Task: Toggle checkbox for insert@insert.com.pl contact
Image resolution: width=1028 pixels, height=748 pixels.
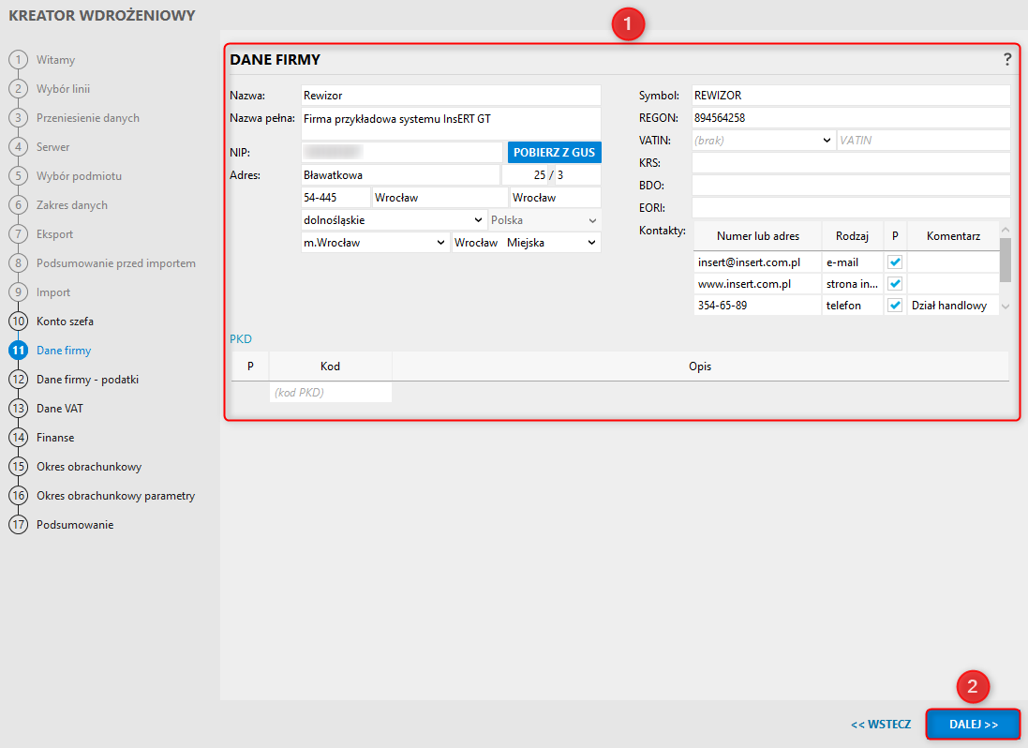Action: 895,262
